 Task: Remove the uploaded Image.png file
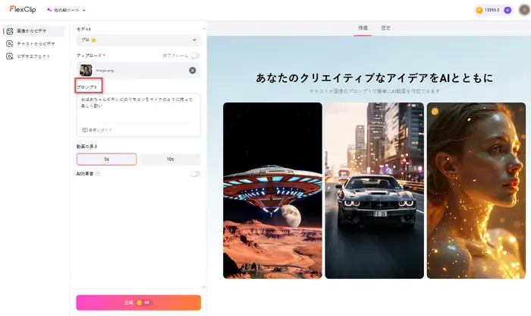(x=193, y=70)
